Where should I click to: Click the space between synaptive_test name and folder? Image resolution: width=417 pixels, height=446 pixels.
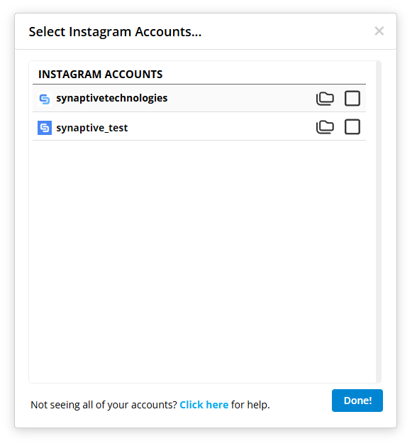[x=221, y=127]
